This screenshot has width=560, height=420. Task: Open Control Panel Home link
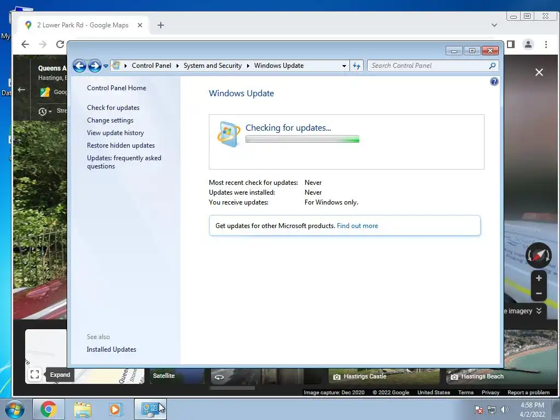pyautogui.click(x=116, y=88)
